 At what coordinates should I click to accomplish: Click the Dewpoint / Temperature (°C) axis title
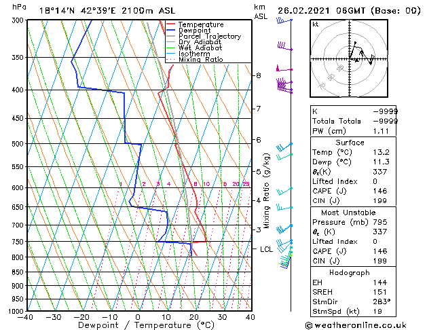coord(146,325)
